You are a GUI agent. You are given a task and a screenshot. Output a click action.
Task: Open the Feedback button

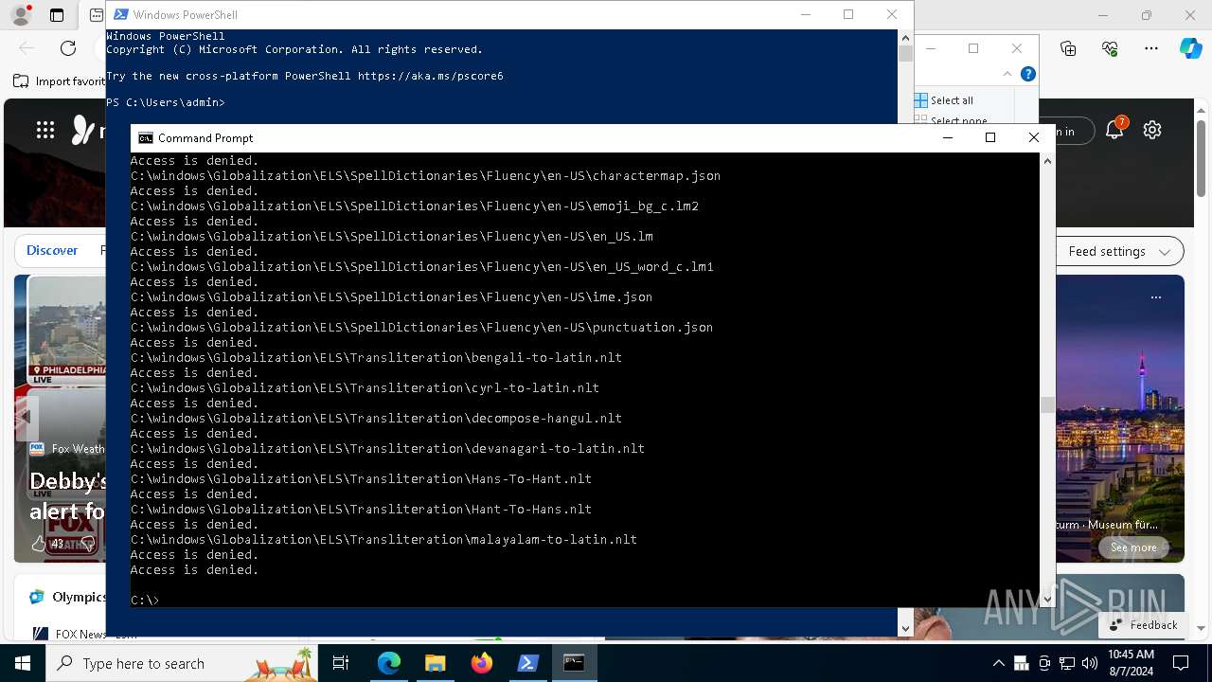pyautogui.click(x=1143, y=625)
